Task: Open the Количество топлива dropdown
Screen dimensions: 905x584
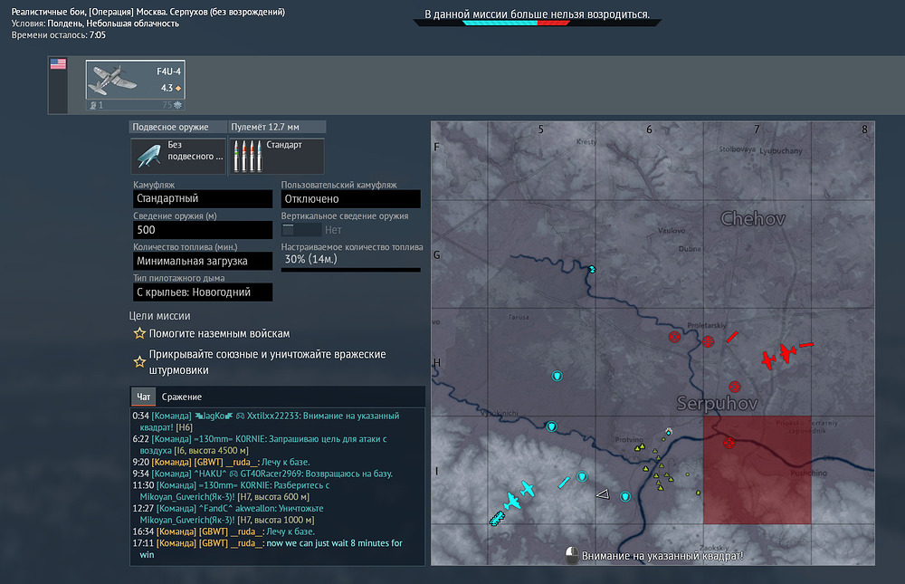Action: point(203,261)
